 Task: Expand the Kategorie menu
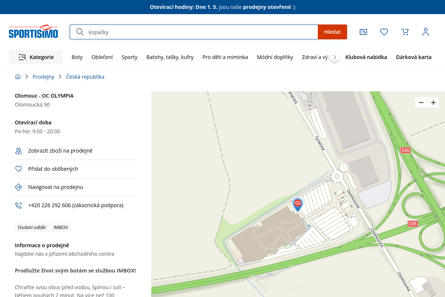36,57
